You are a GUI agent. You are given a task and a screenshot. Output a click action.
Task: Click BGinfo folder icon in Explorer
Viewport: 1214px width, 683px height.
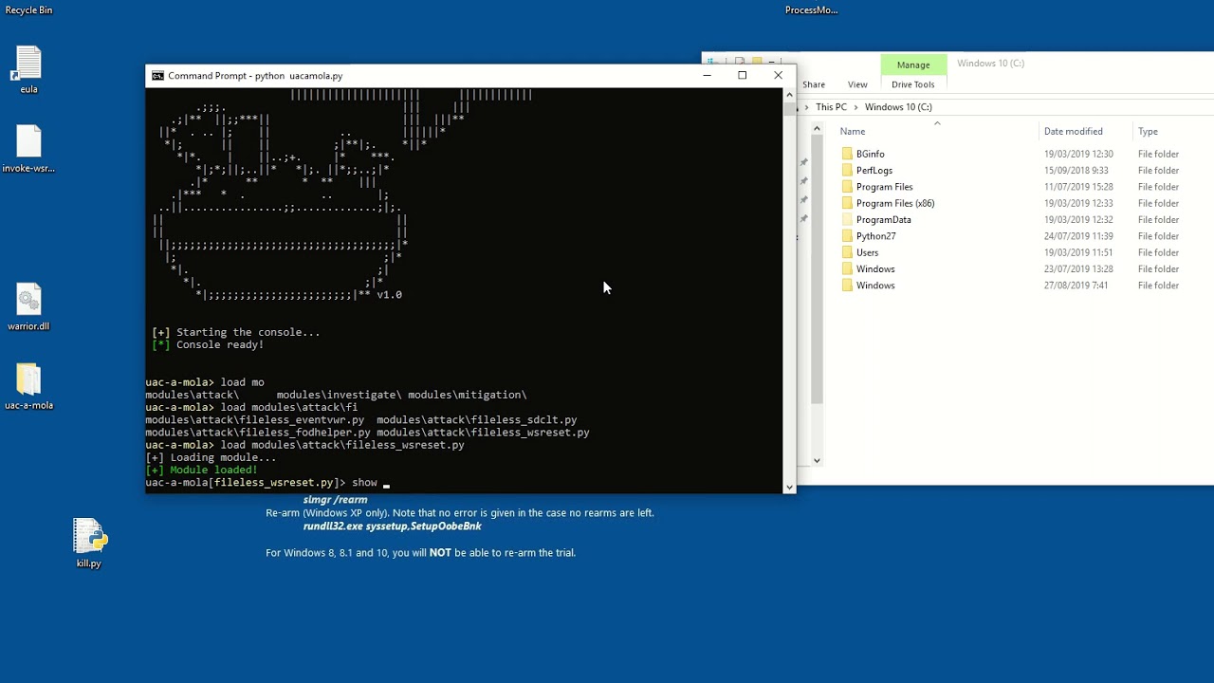click(847, 154)
